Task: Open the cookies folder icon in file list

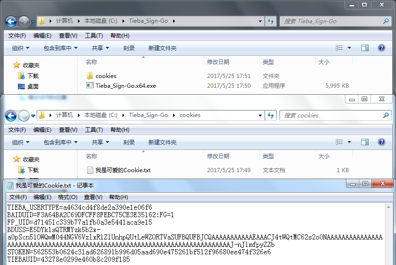Action: coord(90,76)
